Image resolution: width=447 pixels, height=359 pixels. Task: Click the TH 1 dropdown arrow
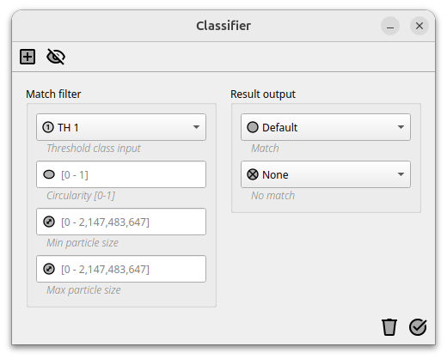[196, 127]
